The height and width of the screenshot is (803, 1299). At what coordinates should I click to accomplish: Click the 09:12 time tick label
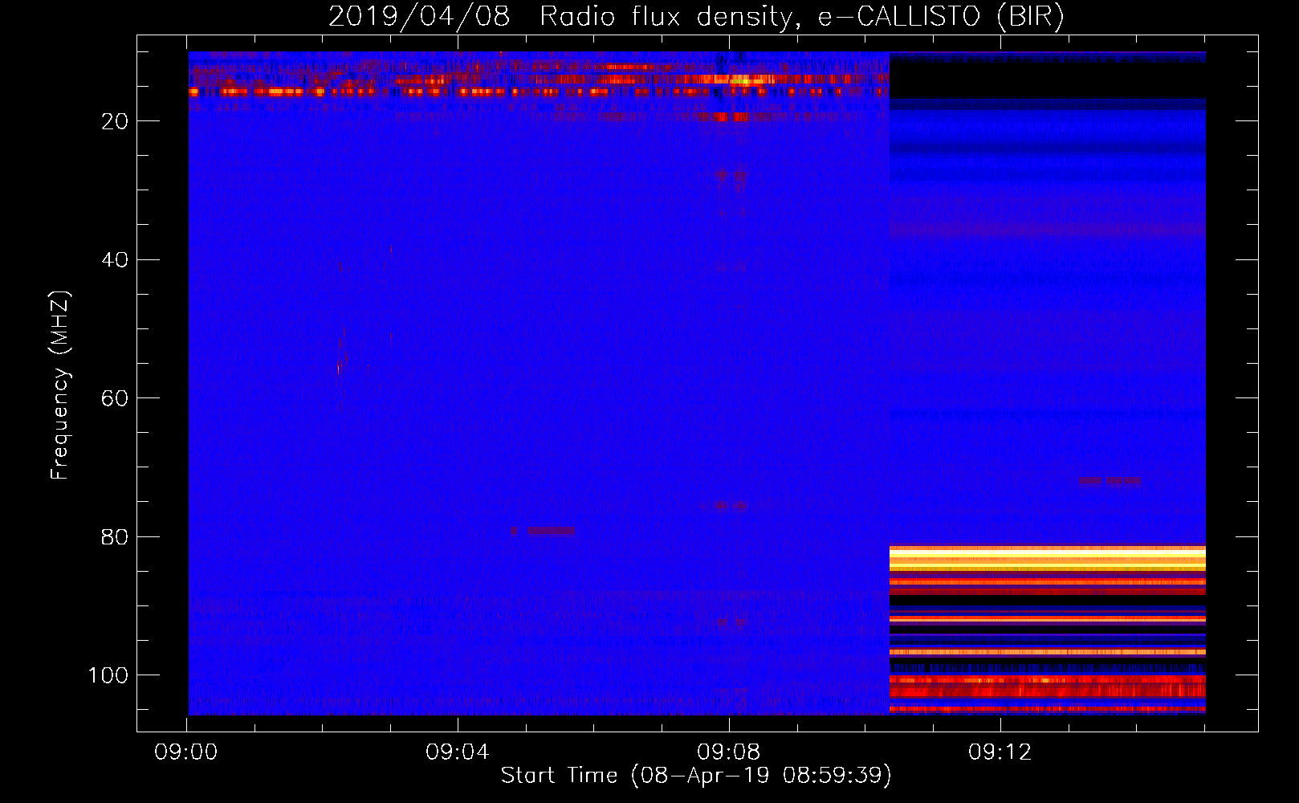tap(1000, 752)
